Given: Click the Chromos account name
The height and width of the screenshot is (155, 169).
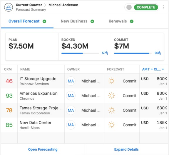Looking at the screenshot, I should pos(27,99).
